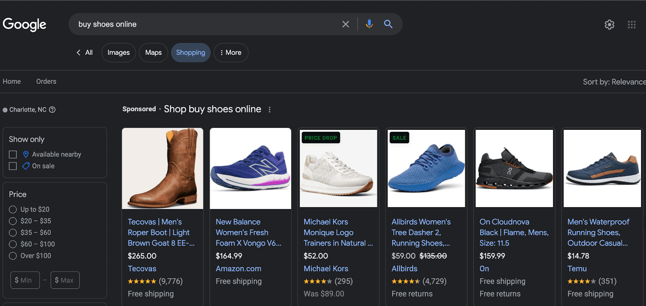Viewport: 646px width, 306px height.
Task: Open Allbirds Women's Tree Dasher 2 title
Action: click(x=421, y=233)
